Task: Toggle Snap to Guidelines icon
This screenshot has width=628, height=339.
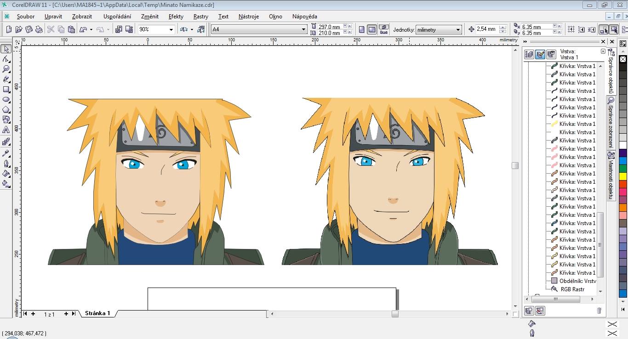Action: point(582,29)
